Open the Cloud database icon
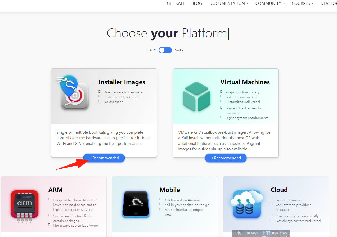This screenshot has width=337, height=237. tap(247, 204)
